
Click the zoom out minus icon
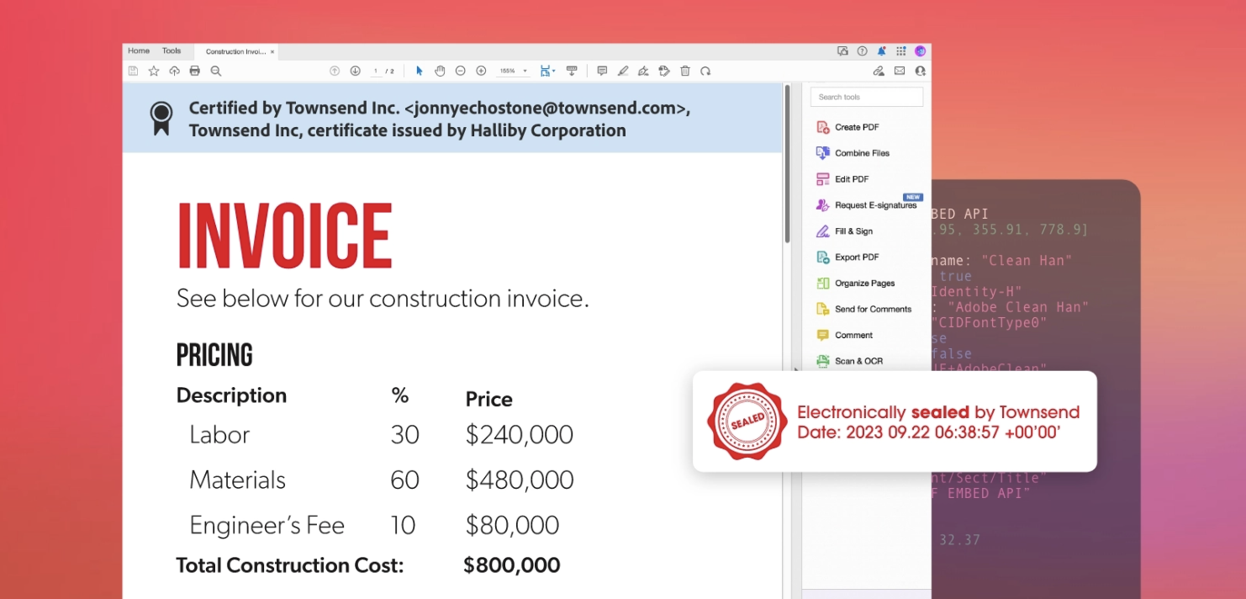tap(460, 72)
